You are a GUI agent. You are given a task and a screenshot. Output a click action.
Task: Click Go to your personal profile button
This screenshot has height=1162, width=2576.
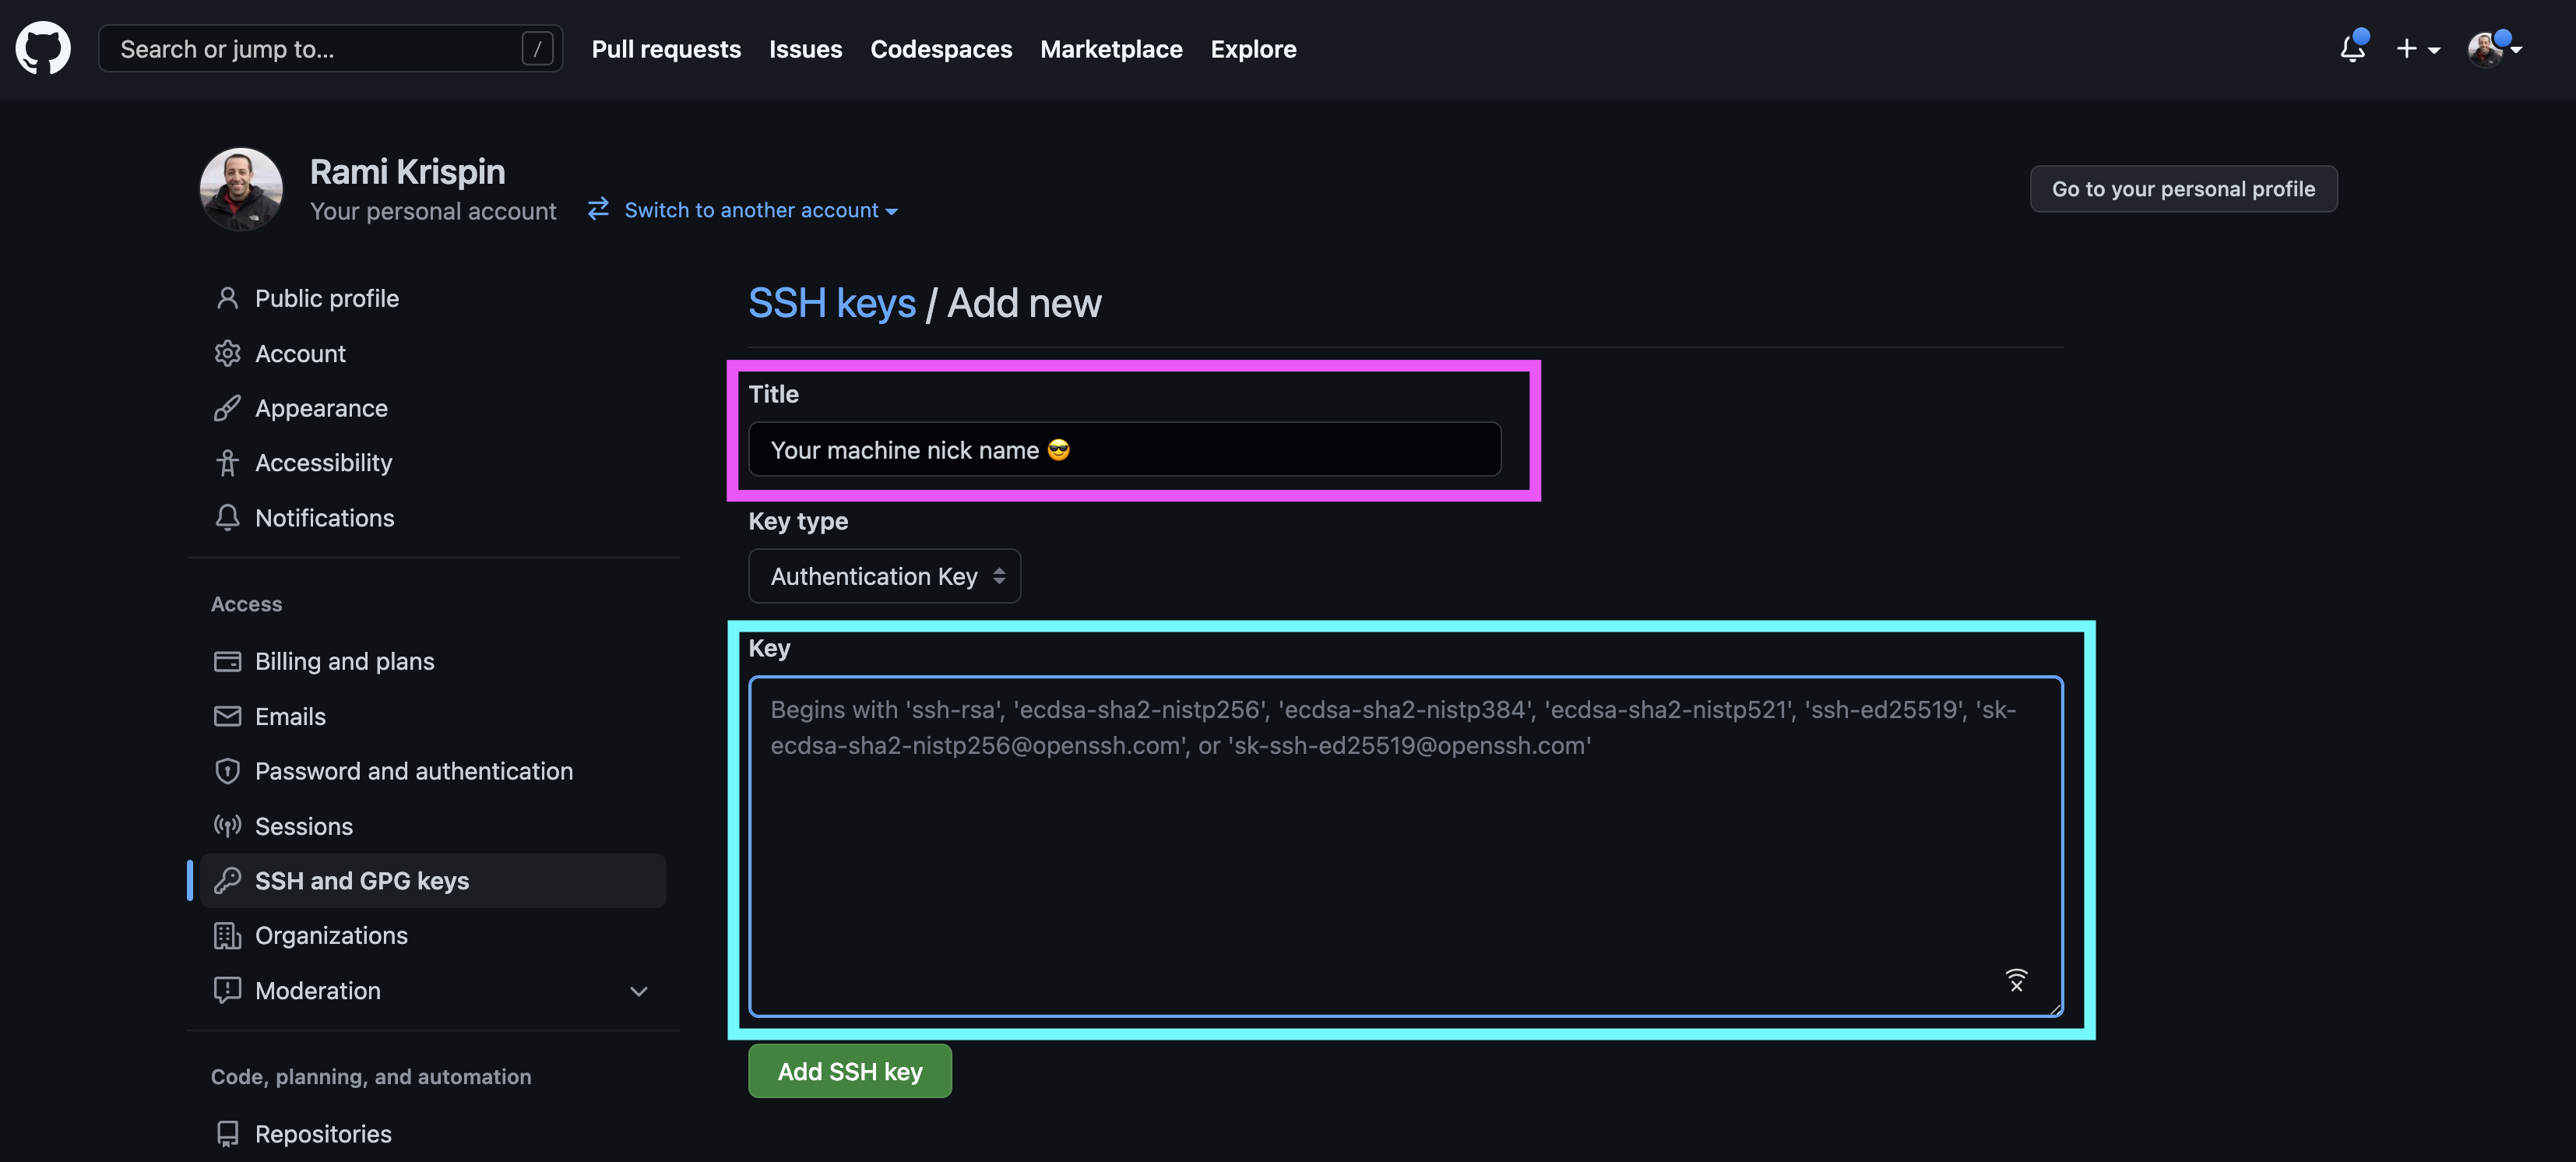point(2183,189)
